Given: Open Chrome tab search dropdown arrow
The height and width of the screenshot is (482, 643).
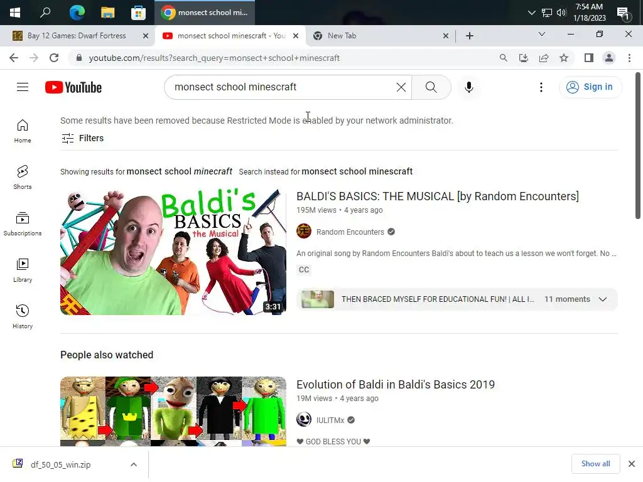Looking at the screenshot, I should coord(542,35).
